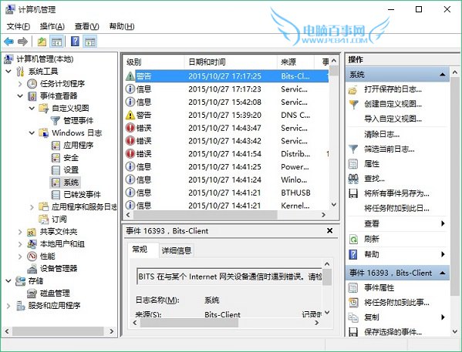Image resolution: width=462 pixels, height=352 pixels.
Task: Click the 复制 copy icon in actions
Action: (353, 317)
